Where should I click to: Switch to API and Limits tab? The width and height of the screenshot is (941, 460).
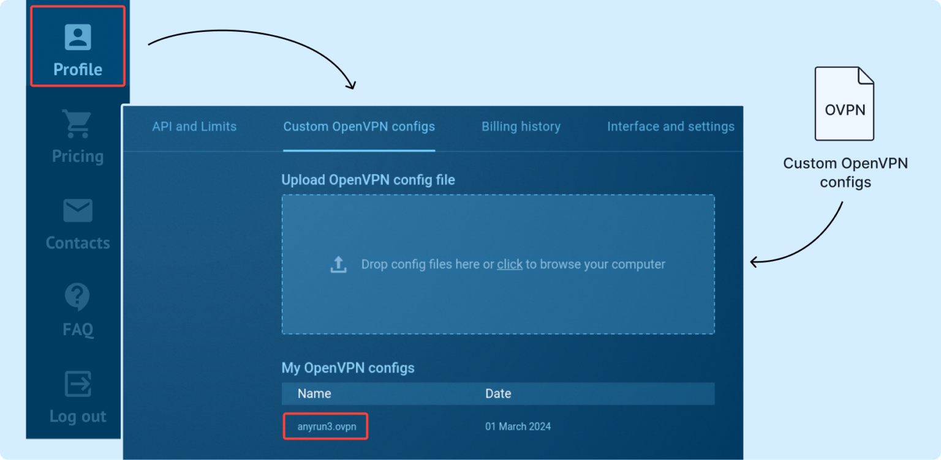[194, 127]
